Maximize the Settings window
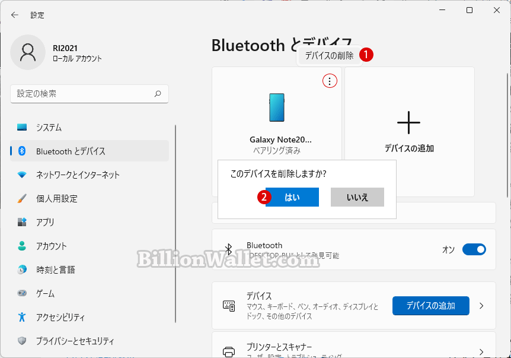 470,10
